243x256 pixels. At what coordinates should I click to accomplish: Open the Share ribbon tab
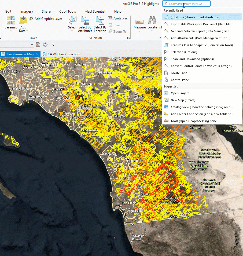[46, 12]
